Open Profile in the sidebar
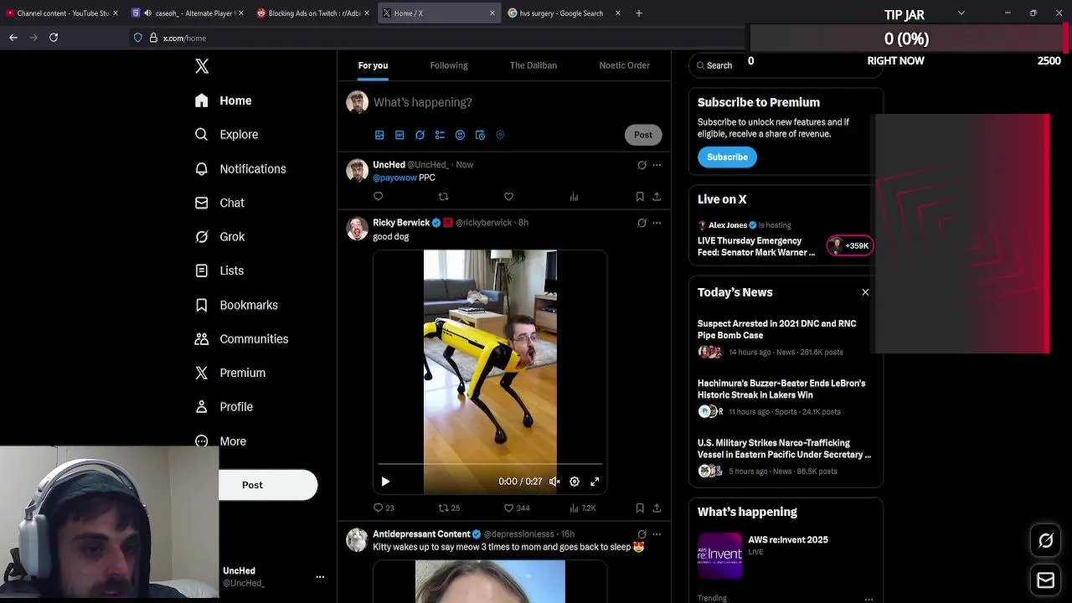 click(x=224, y=407)
